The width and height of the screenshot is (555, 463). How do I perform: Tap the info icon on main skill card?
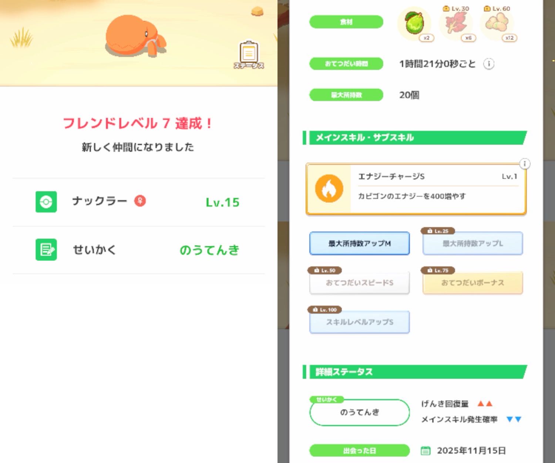tap(525, 164)
